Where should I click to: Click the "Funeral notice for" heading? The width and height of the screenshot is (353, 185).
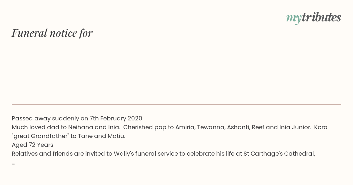click(x=52, y=33)
